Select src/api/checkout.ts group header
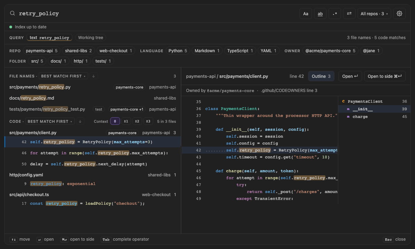 tap(93, 195)
